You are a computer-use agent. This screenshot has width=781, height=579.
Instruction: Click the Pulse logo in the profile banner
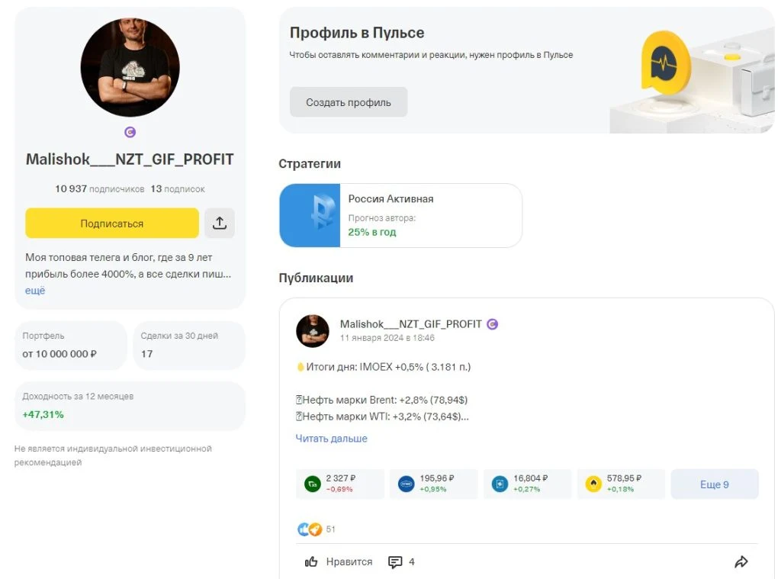tap(665, 64)
